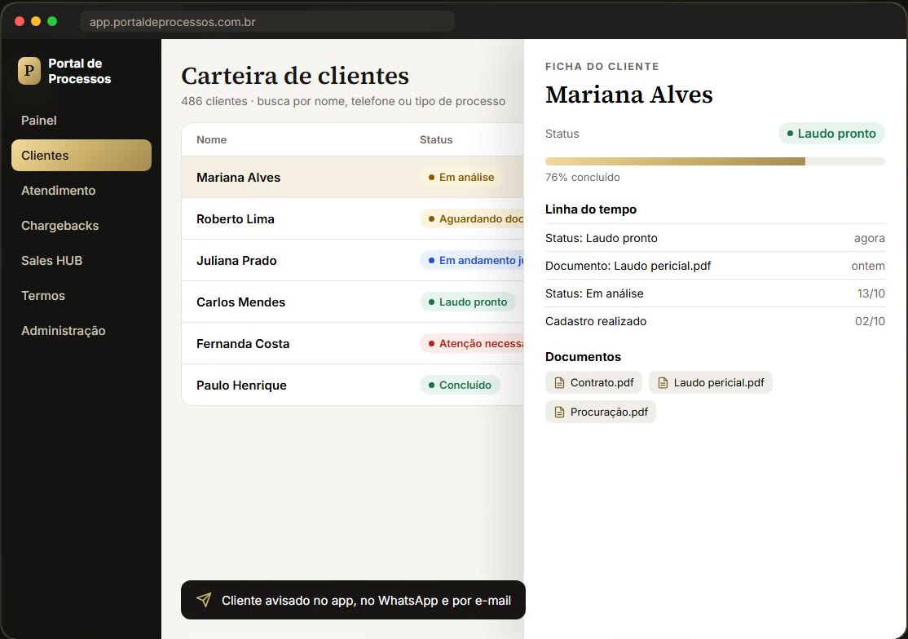Image resolution: width=908 pixels, height=639 pixels.
Task: Click the Atenção necessária status badge
Action: [x=473, y=344]
